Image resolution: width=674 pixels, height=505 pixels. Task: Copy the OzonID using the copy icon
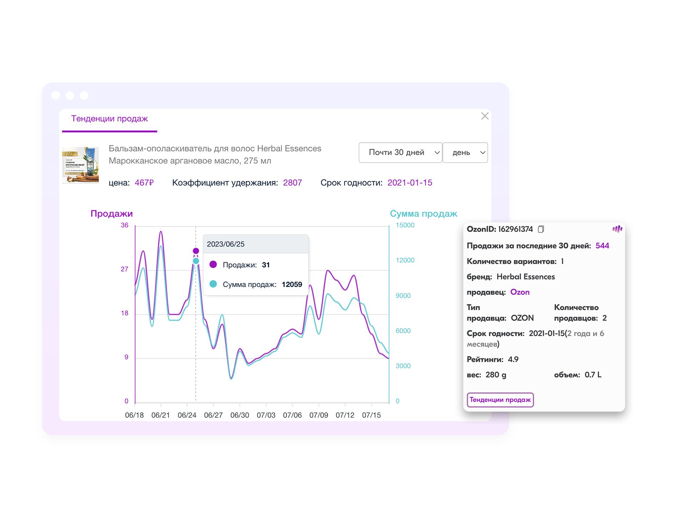click(x=541, y=229)
